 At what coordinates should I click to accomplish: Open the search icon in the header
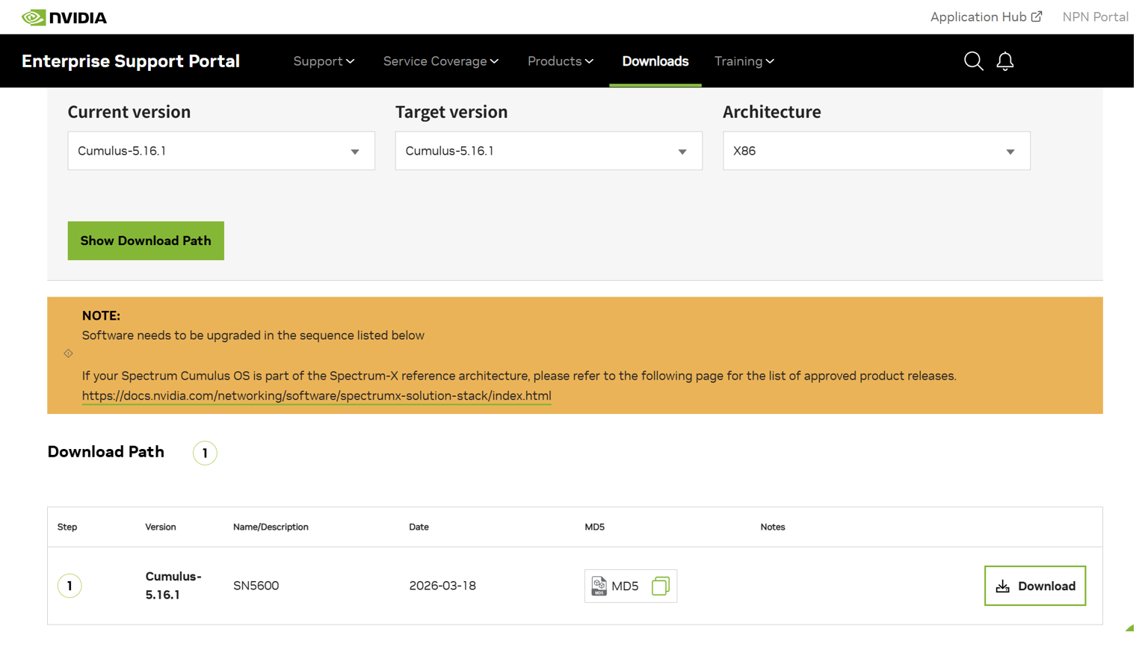(x=973, y=61)
